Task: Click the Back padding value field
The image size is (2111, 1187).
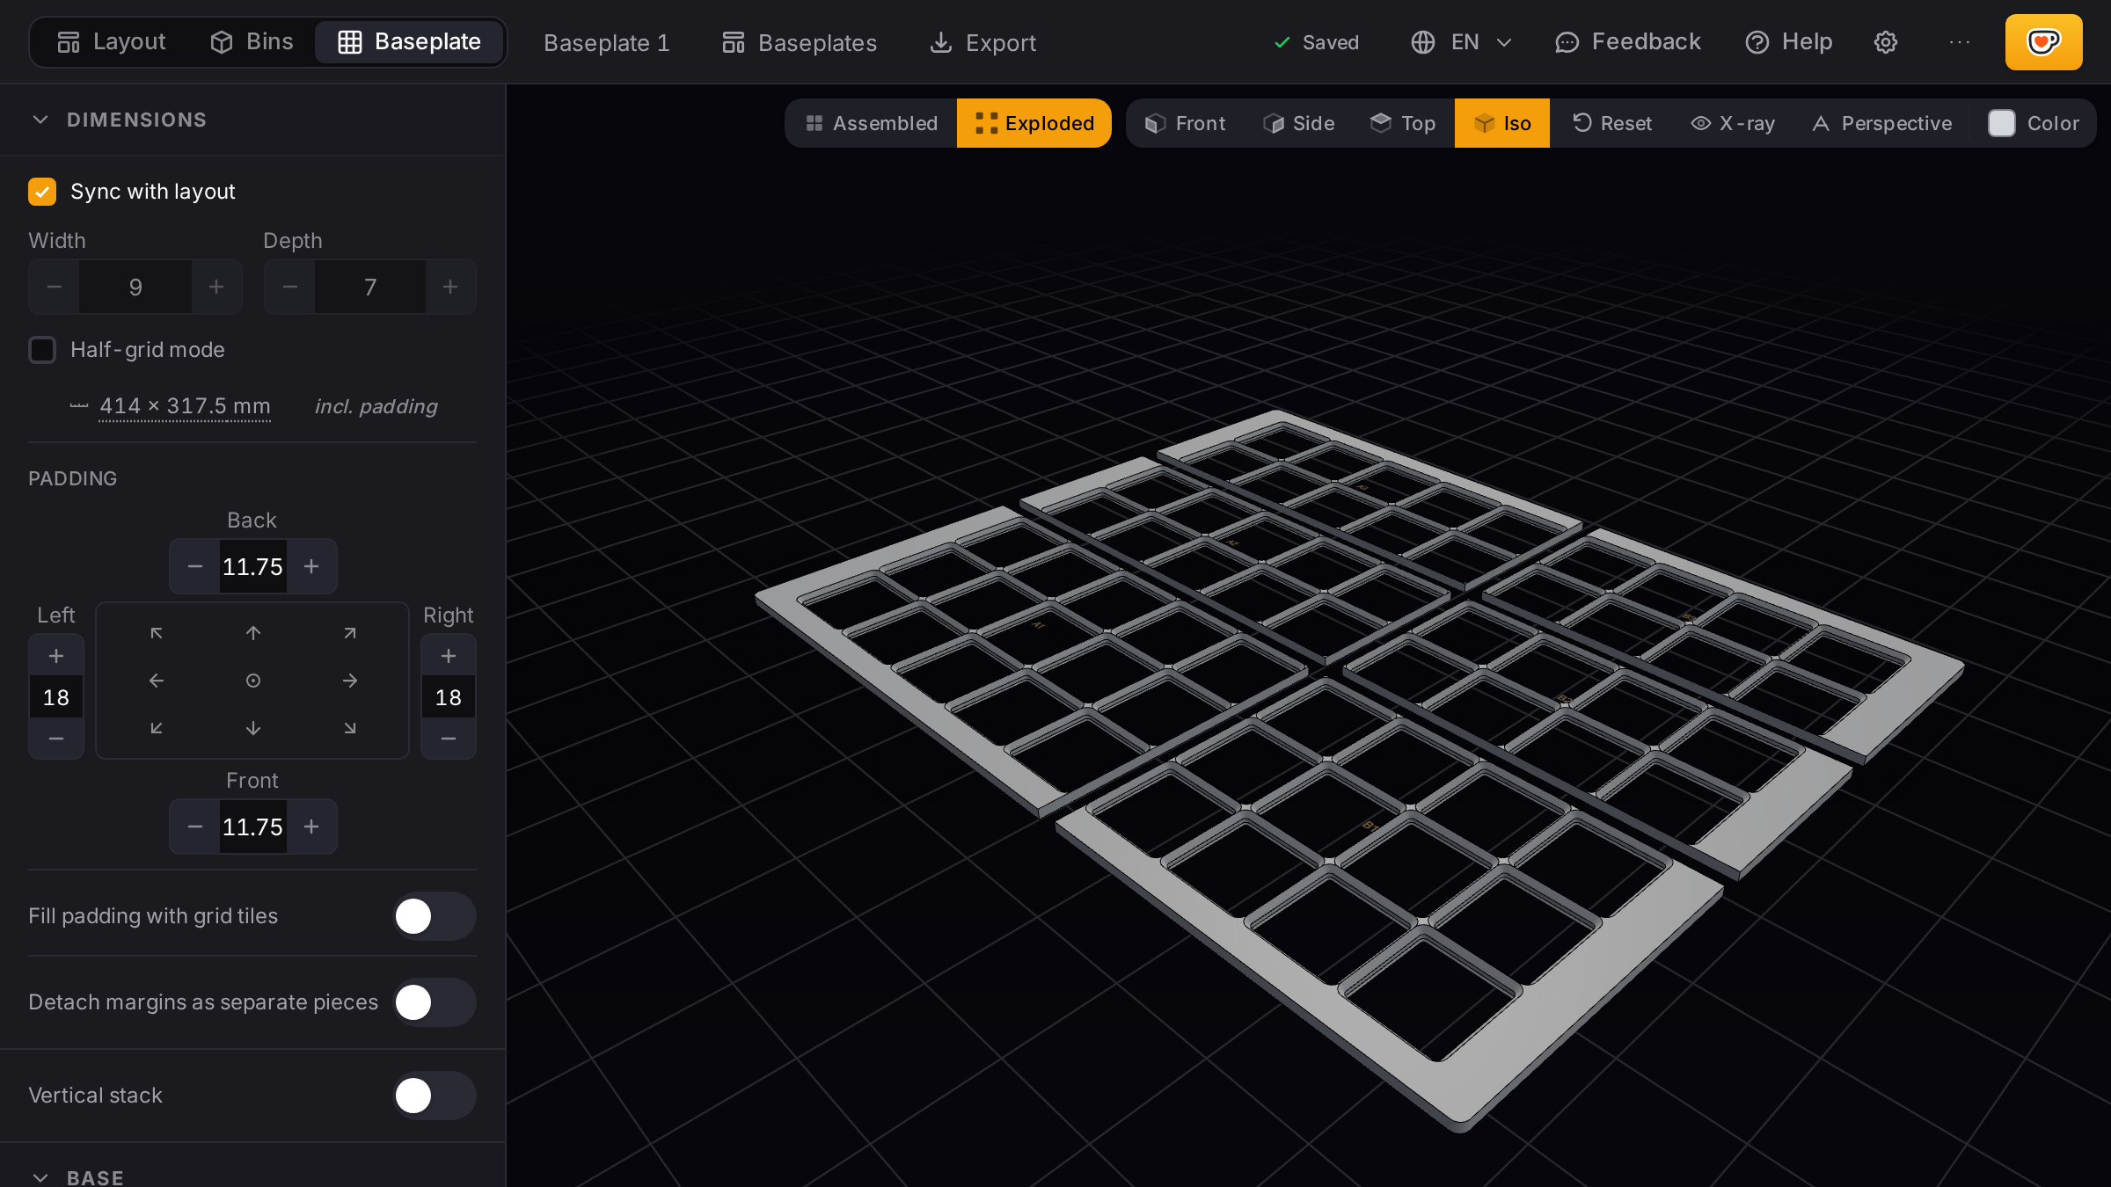Action: 253,566
